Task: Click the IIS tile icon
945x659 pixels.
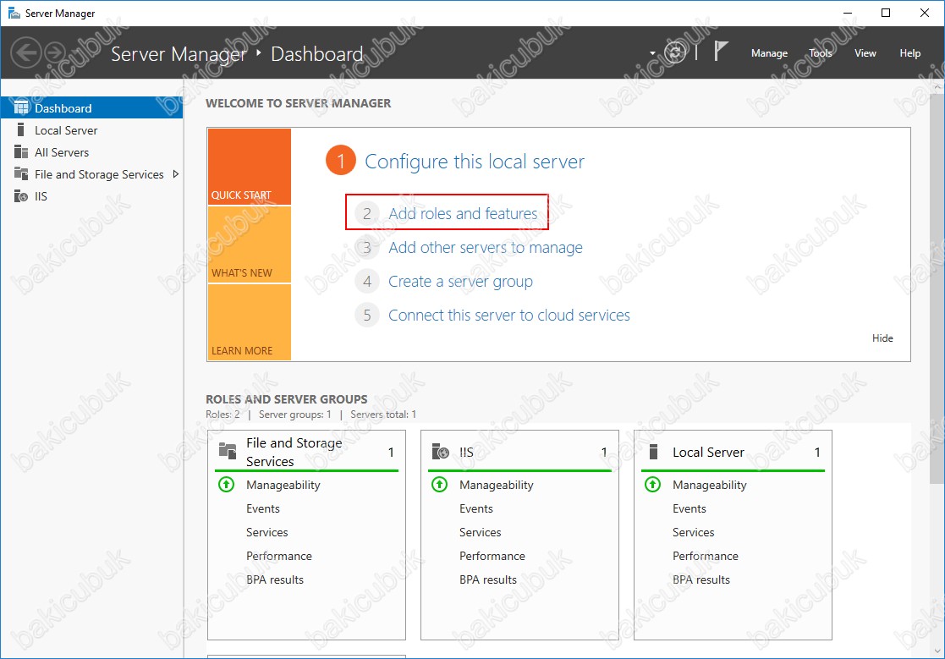Action: tap(441, 452)
